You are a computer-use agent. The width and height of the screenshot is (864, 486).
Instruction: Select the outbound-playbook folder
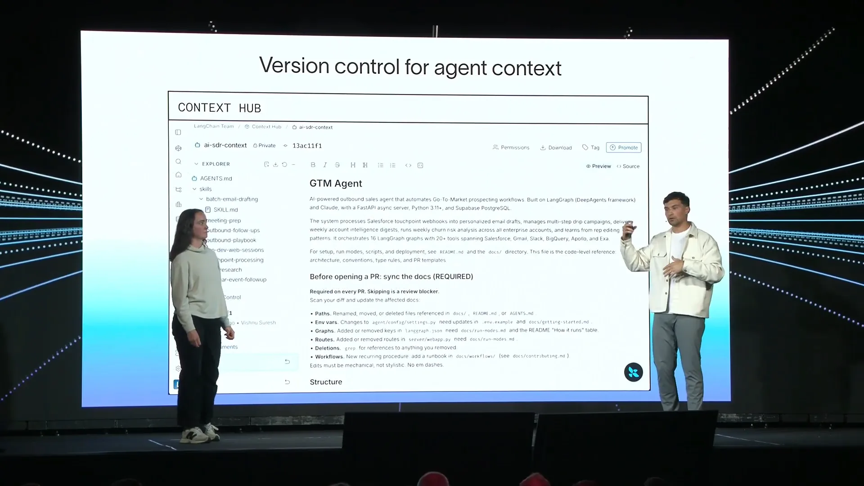231,240
